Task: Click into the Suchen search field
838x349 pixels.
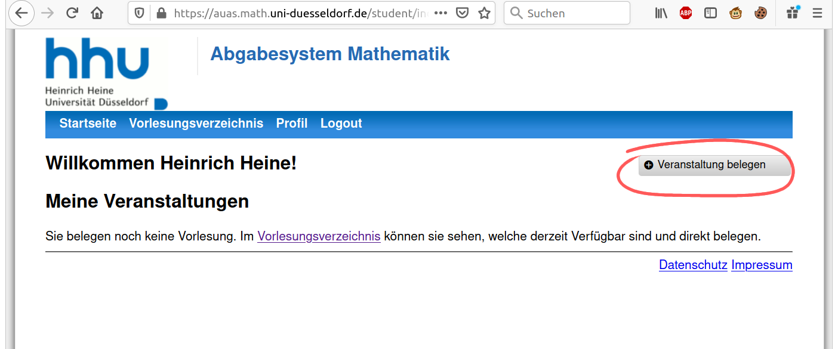Action: (573, 13)
